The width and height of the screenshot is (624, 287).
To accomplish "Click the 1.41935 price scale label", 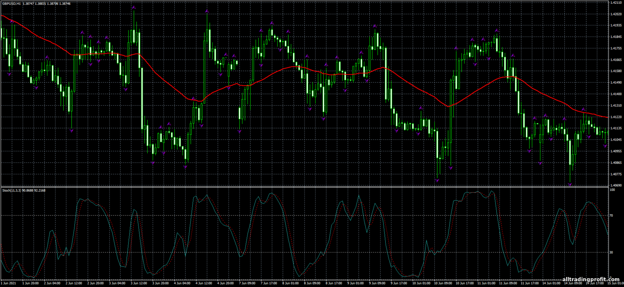I will point(616,25).
